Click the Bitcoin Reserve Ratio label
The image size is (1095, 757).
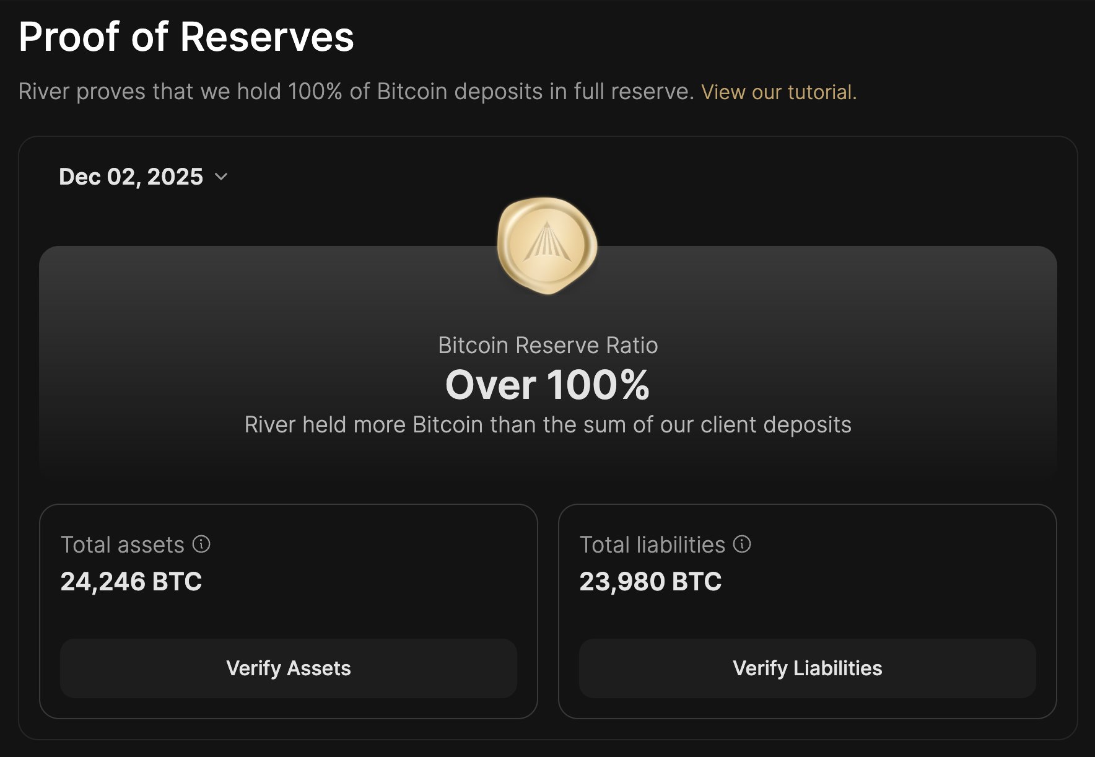pos(547,345)
